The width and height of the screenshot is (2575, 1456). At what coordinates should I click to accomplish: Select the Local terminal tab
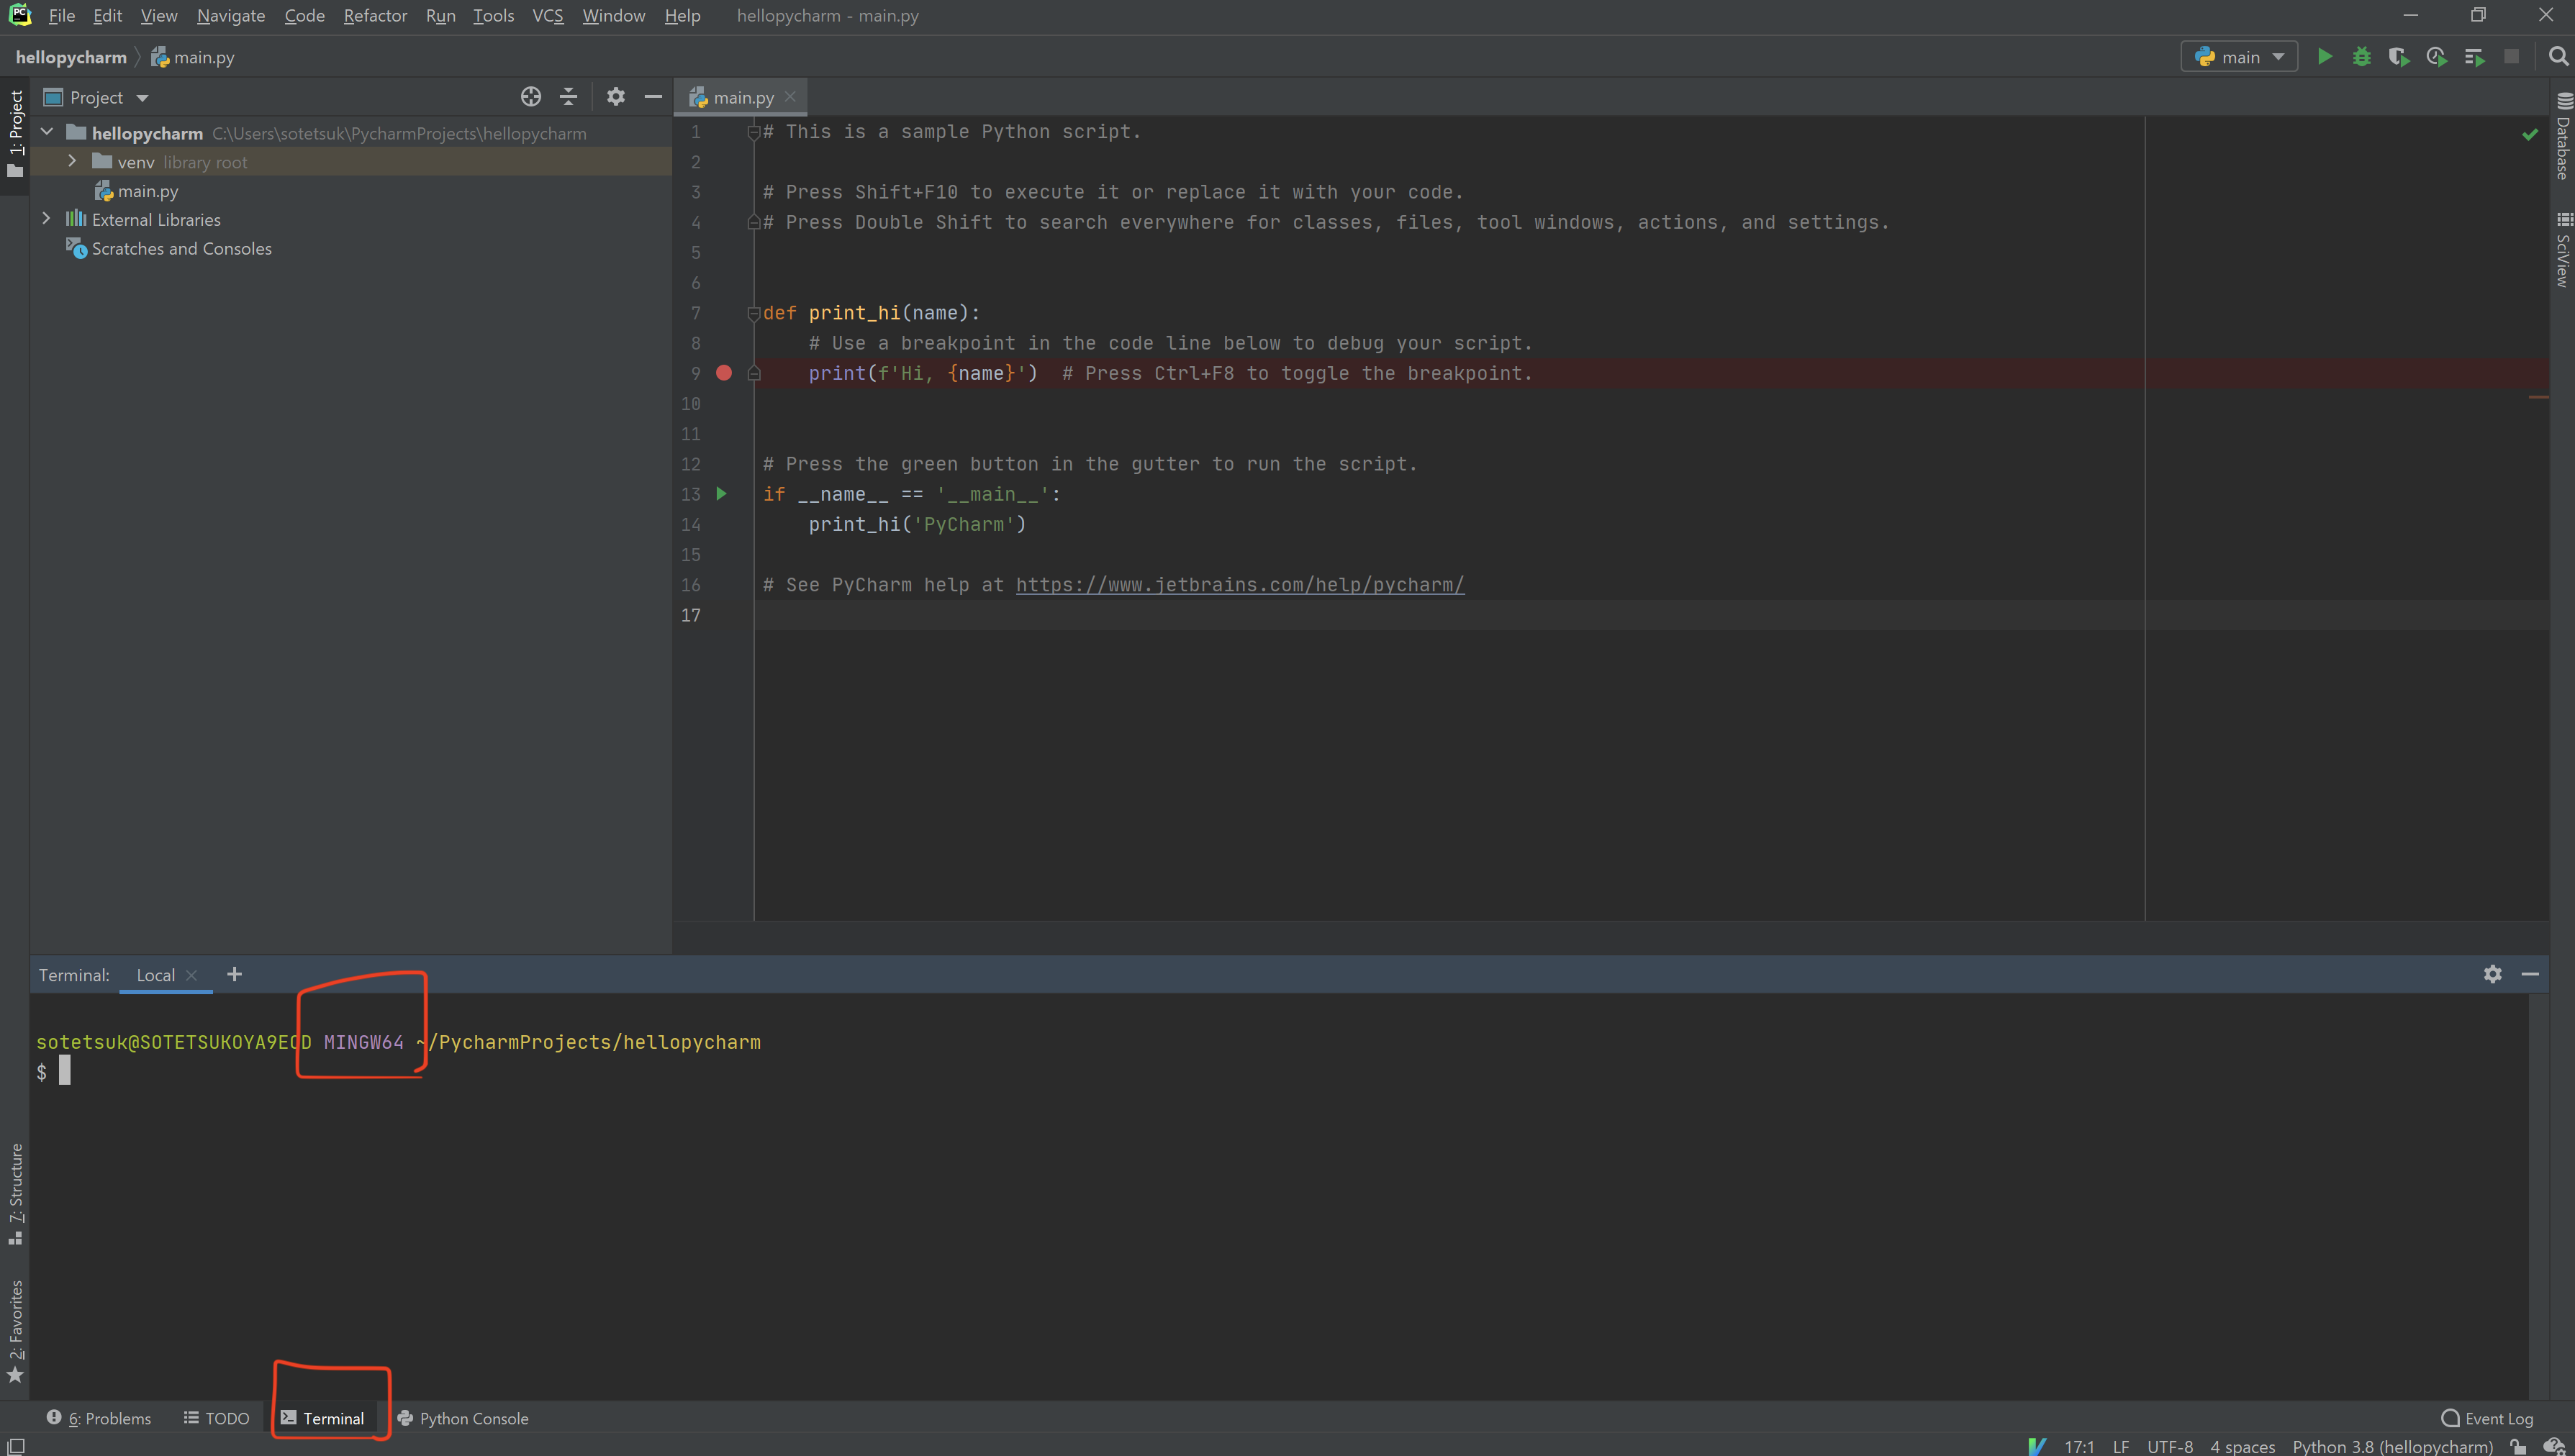tap(155, 975)
